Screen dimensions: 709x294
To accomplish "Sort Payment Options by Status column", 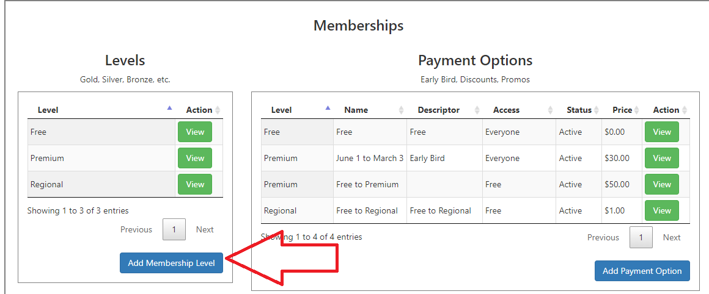I will (x=578, y=110).
